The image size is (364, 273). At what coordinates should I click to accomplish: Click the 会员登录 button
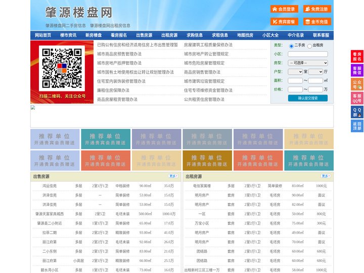284,9
